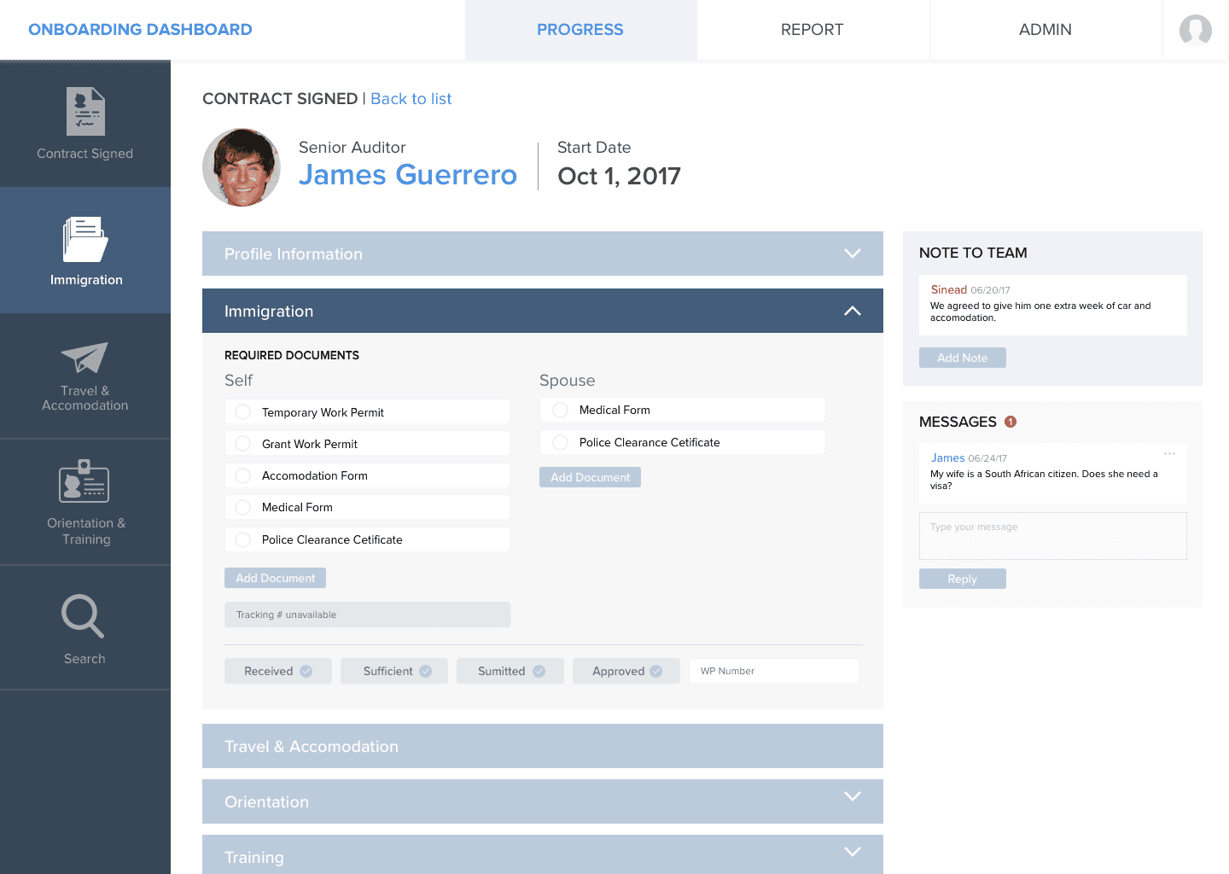The image size is (1229, 874).
Task: Mark Grant Work Permit as complete
Action: (x=243, y=444)
